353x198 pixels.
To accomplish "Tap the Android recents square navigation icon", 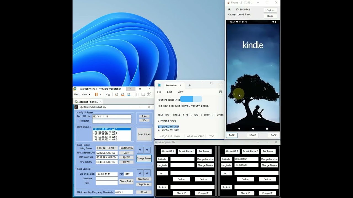I will pos(267,128).
